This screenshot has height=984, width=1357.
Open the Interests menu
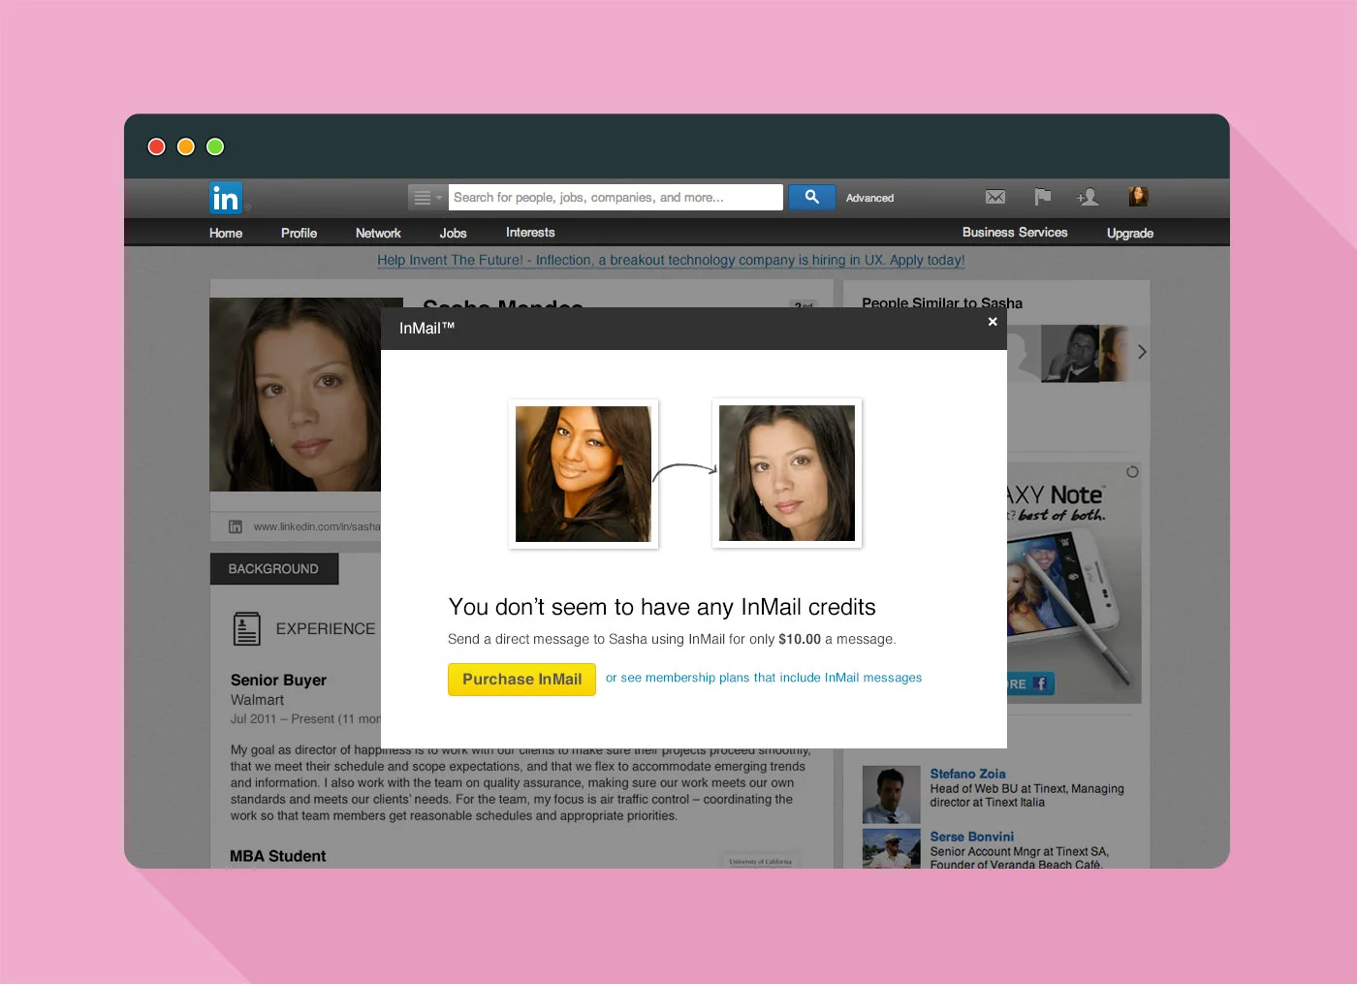[x=530, y=233]
